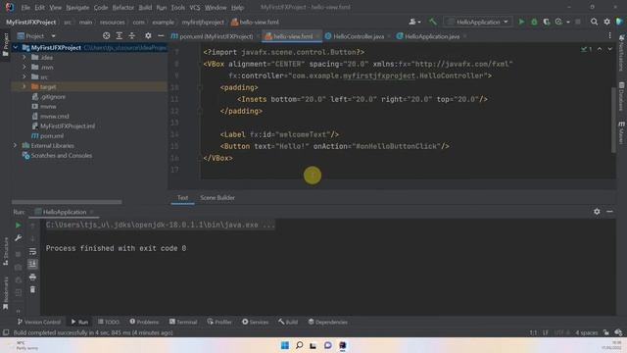
Task: Open HelloApplication run configuration dropdown
Action: tap(479, 22)
